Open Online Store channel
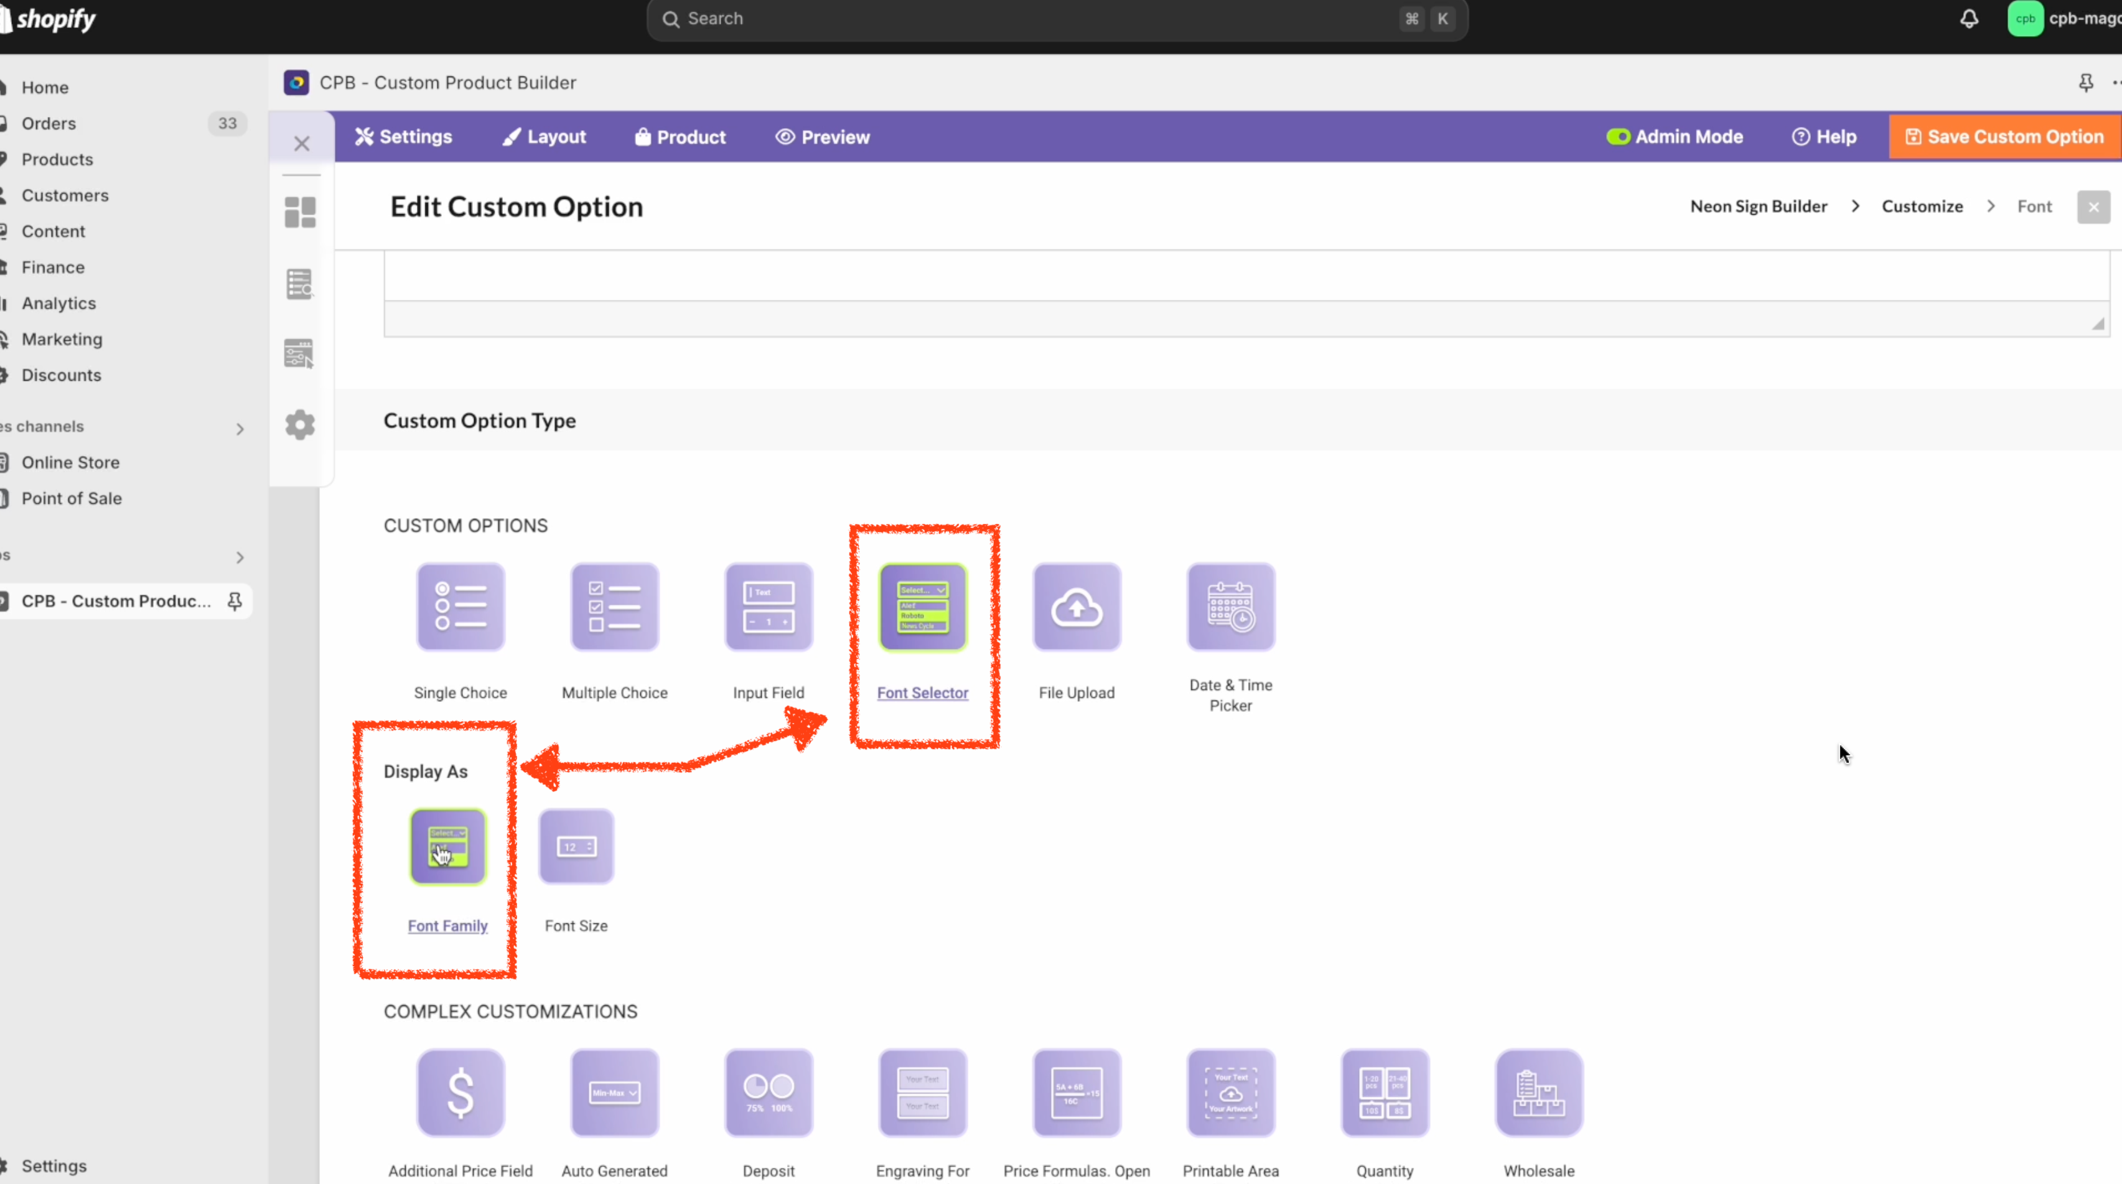Screen dimensions: 2122x1184 pyautogui.click(x=70, y=463)
